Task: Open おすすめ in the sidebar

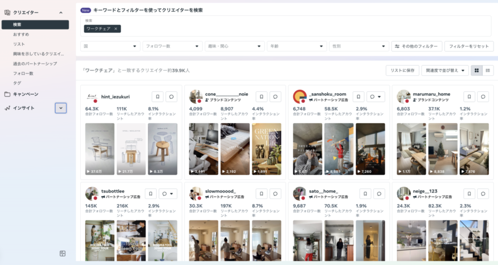Action: coord(21,35)
